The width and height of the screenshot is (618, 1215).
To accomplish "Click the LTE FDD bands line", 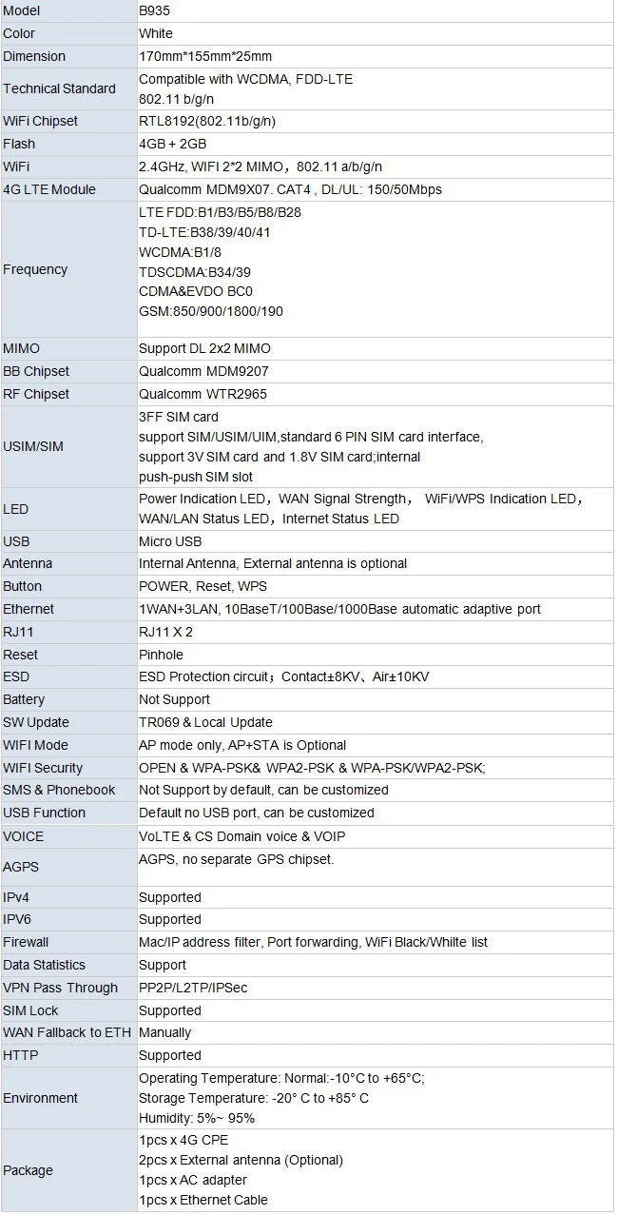I will 220,212.
